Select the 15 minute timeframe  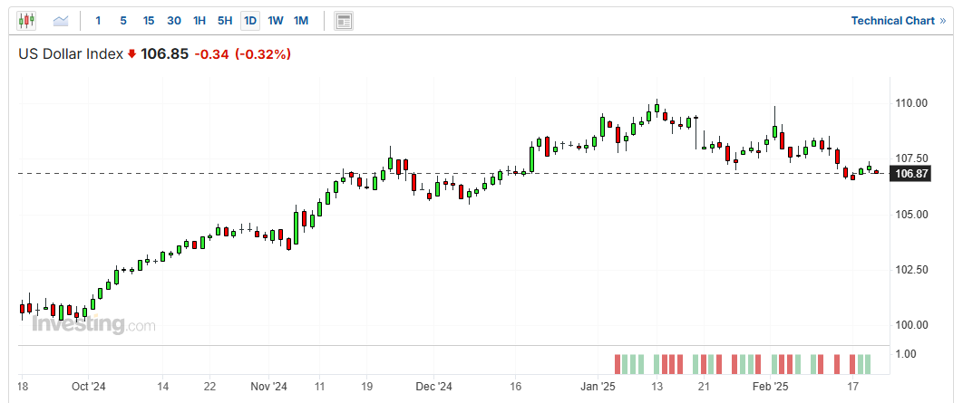pyautogui.click(x=149, y=21)
